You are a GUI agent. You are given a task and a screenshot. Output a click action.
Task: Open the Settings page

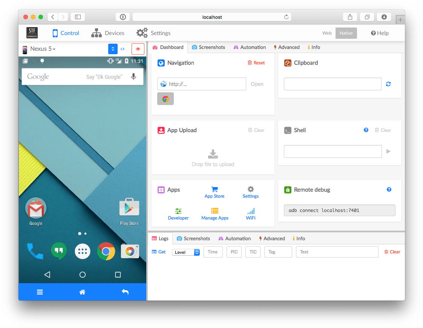click(153, 33)
